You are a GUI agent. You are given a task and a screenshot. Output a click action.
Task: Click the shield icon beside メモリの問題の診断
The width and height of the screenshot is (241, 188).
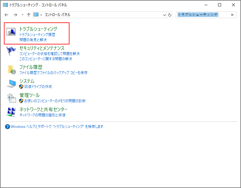(21, 101)
